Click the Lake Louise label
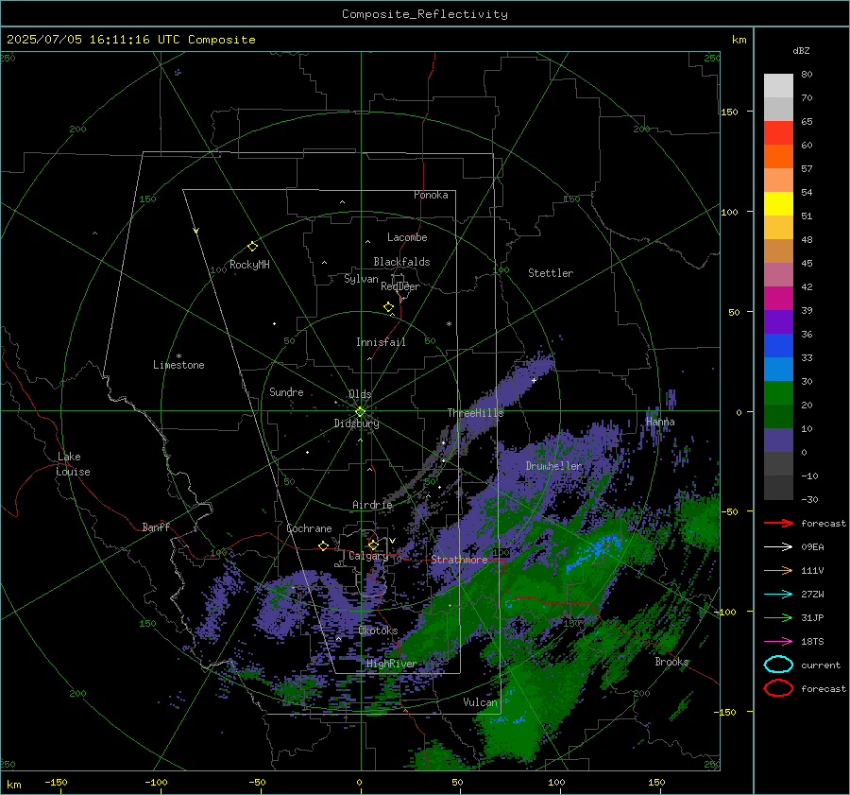This screenshot has width=850, height=795. 73,464
